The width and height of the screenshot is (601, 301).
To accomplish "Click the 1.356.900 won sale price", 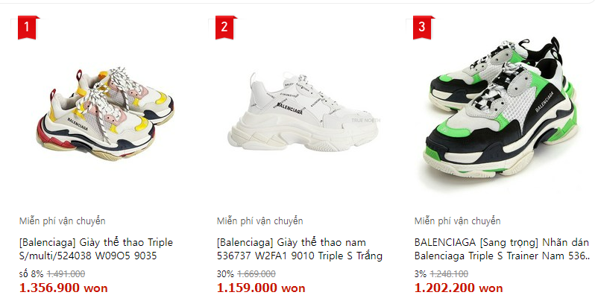I will (x=63, y=288).
